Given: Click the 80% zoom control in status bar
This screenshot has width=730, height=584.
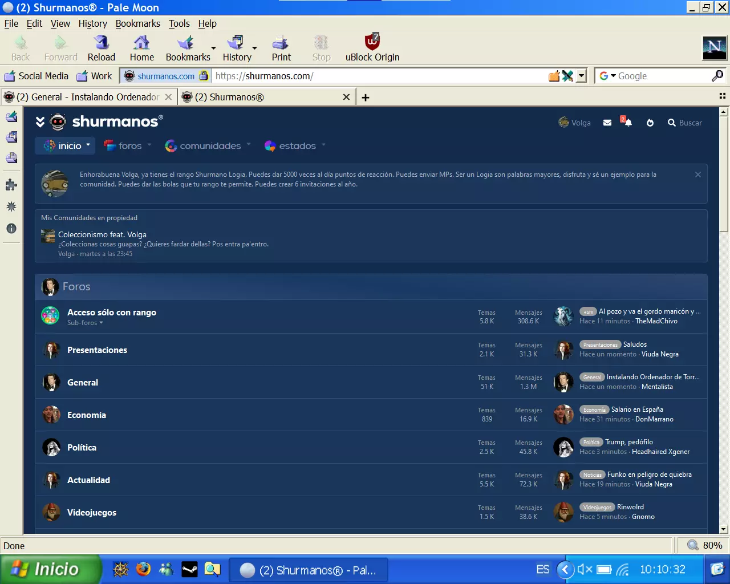Looking at the screenshot, I should tap(705, 545).
